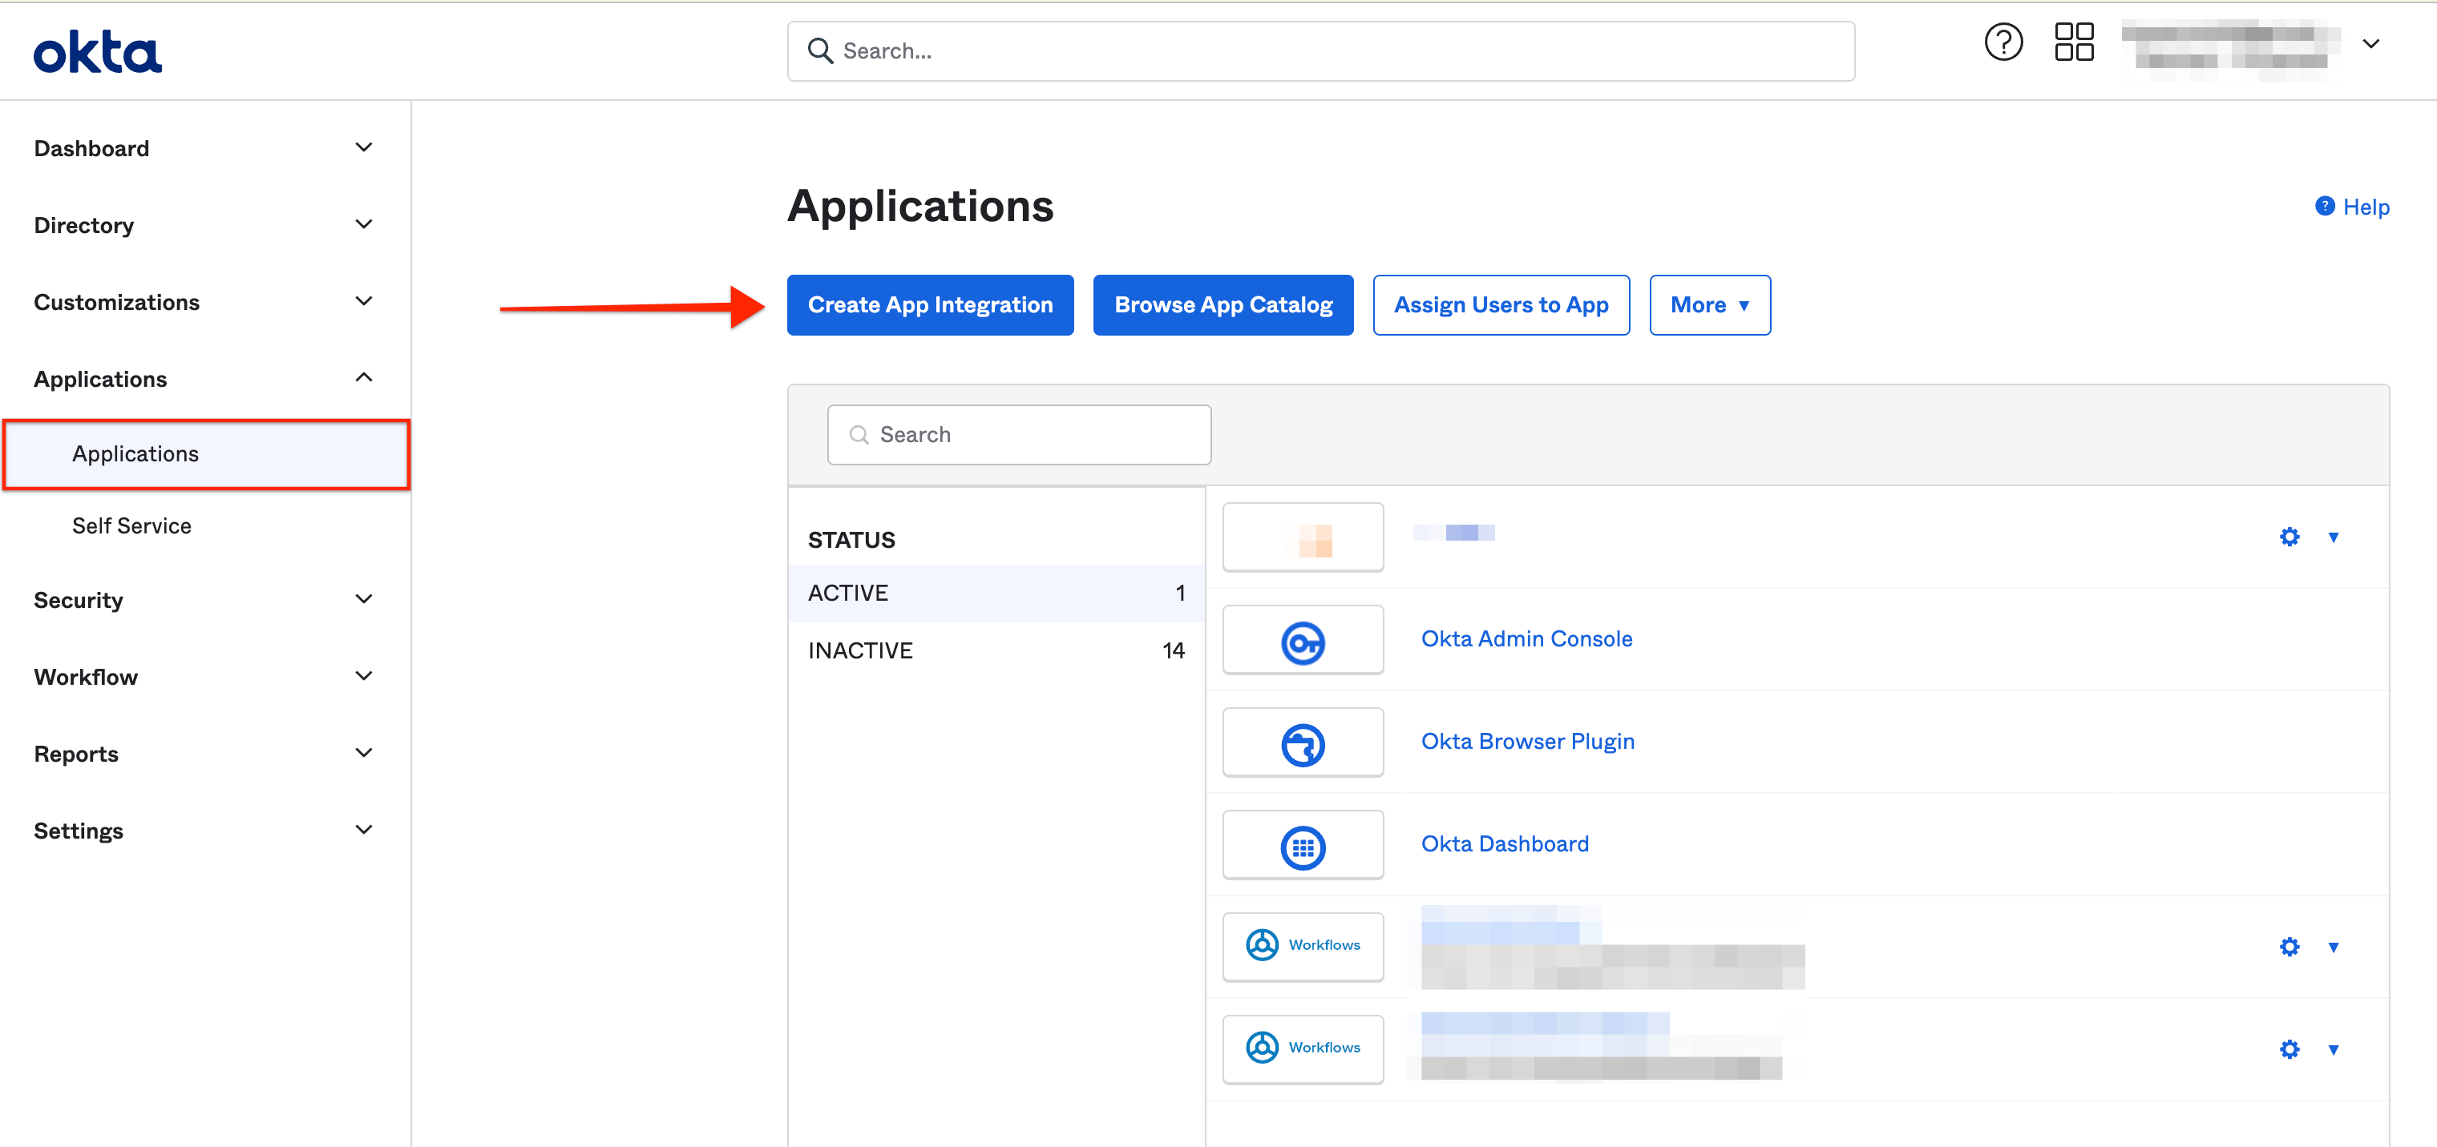Open the Okta Admin Console link
The width and height of the screenshot is (2437, 1147).
(1527, 639)
